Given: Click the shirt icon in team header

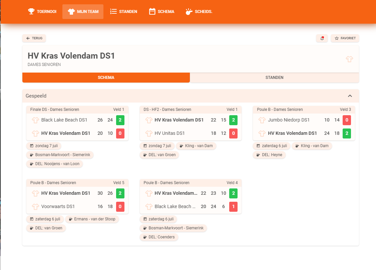Looking at the screenshot, I should [349, 59].
